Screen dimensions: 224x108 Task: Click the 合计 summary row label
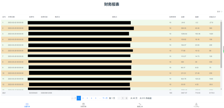[4, 93]
